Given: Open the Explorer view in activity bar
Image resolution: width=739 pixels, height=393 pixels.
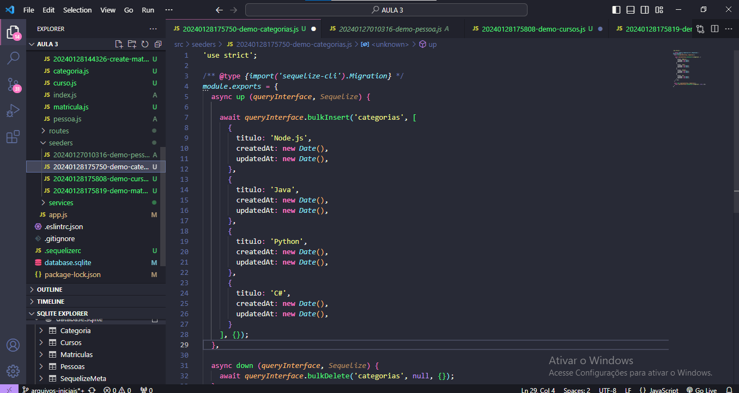Looking at the screenshot, I should tap(13, 32).
